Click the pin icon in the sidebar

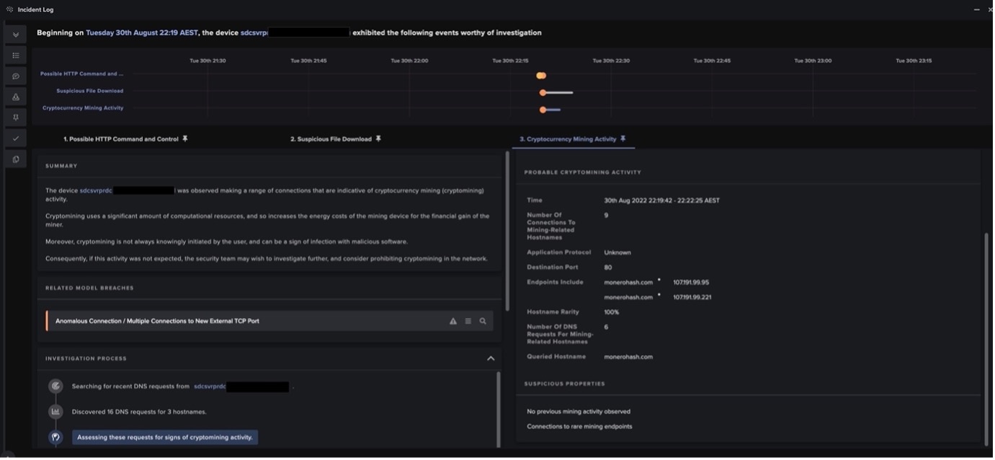click(16, 117)
